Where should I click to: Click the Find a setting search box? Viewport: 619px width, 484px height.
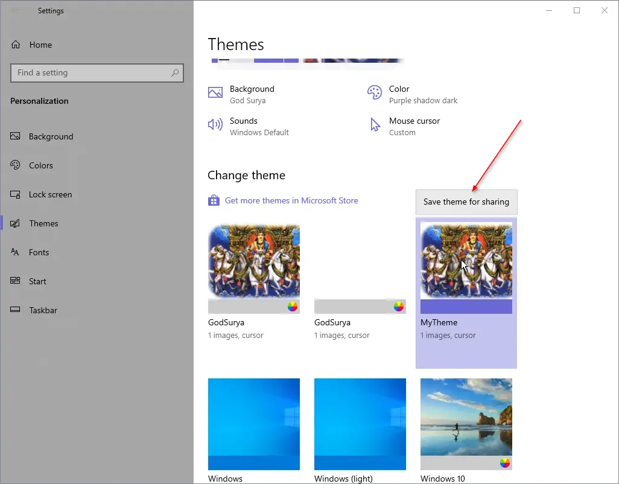coord(97,72)
